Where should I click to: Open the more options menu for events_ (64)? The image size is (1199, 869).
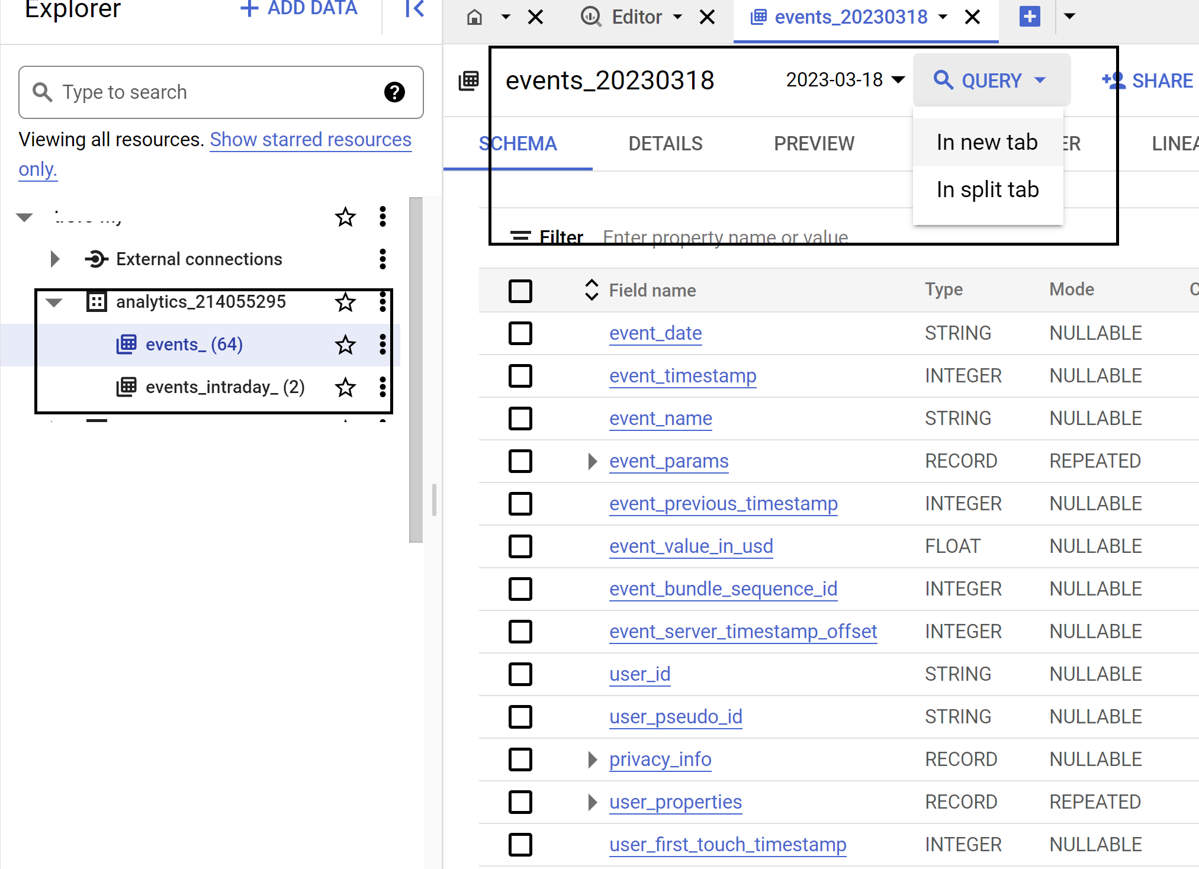pos(382,345)
